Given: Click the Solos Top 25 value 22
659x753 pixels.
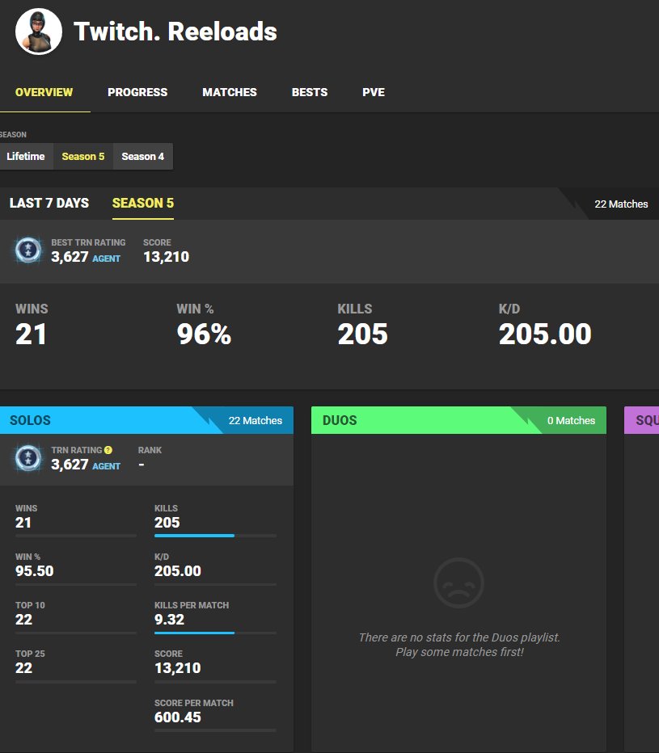Looking at the screenshot, I should [x=24, y=668].
